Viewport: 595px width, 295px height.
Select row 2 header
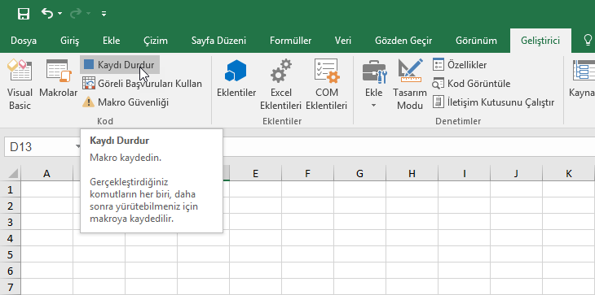tap(11, 206)
